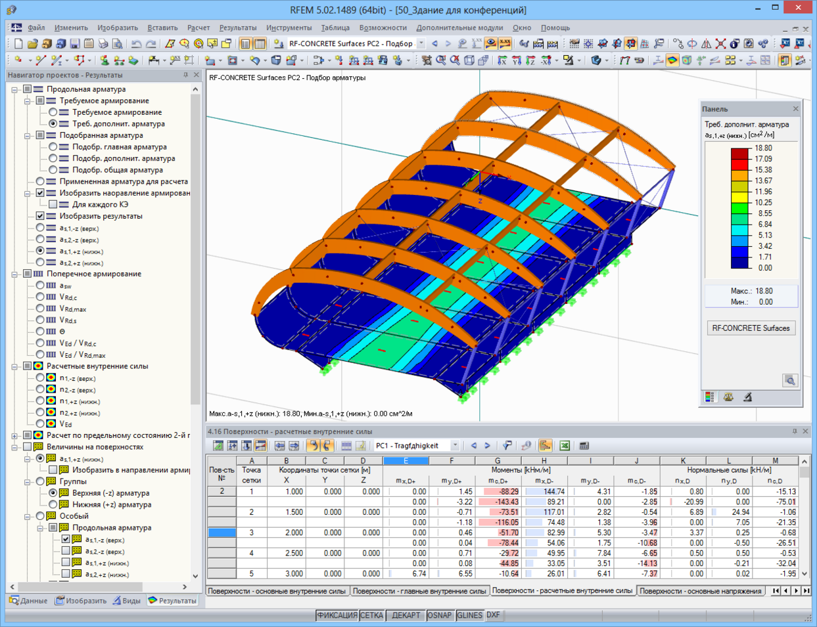Screen dimensions: 817x627
Task: Select 'Требуемое армирование' radio option
Action: click(53, 112)
